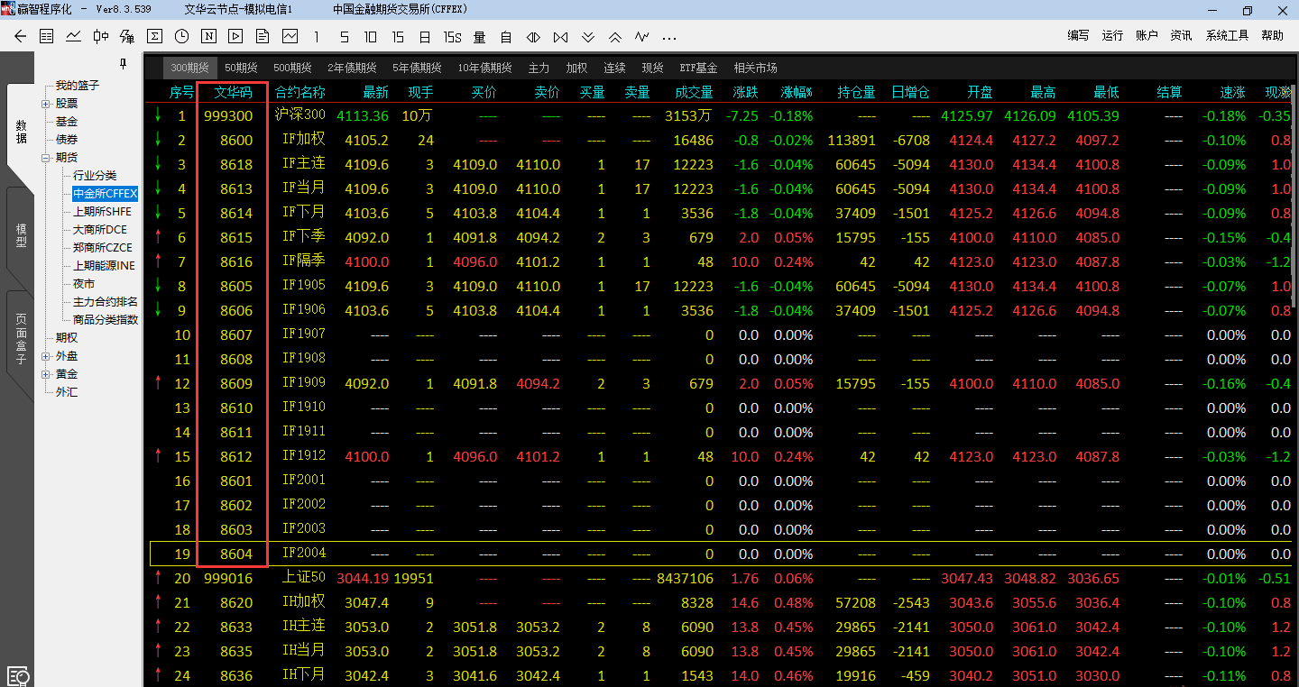Viewport: 1299px width, 687px height.
Task: Click the play-button icon in the toolbar
Action: 235,37
